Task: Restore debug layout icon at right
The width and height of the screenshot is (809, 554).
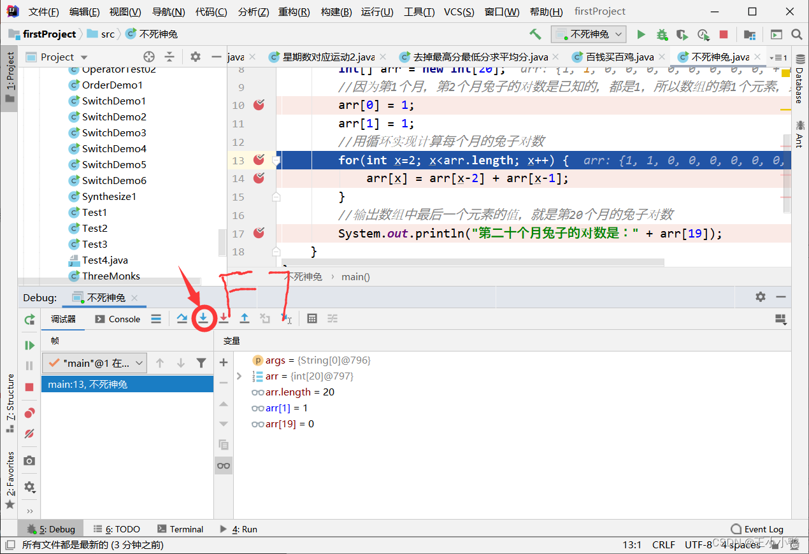Action: pos(780,318)
